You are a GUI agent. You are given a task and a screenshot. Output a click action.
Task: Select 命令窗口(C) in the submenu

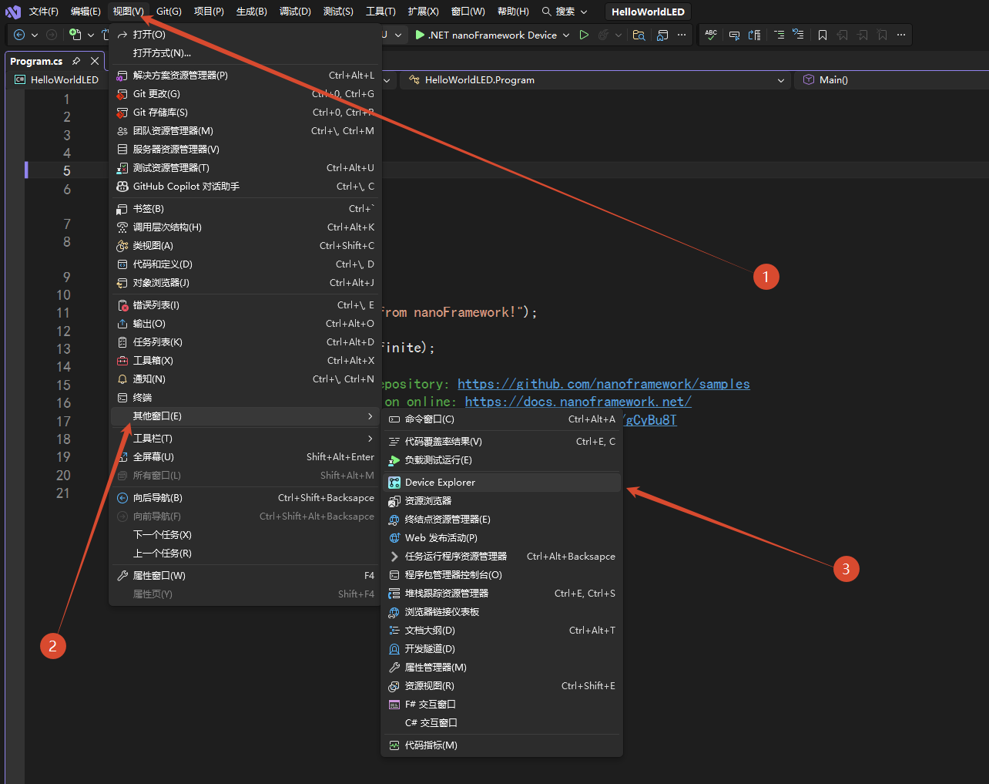tap(501, 419)
